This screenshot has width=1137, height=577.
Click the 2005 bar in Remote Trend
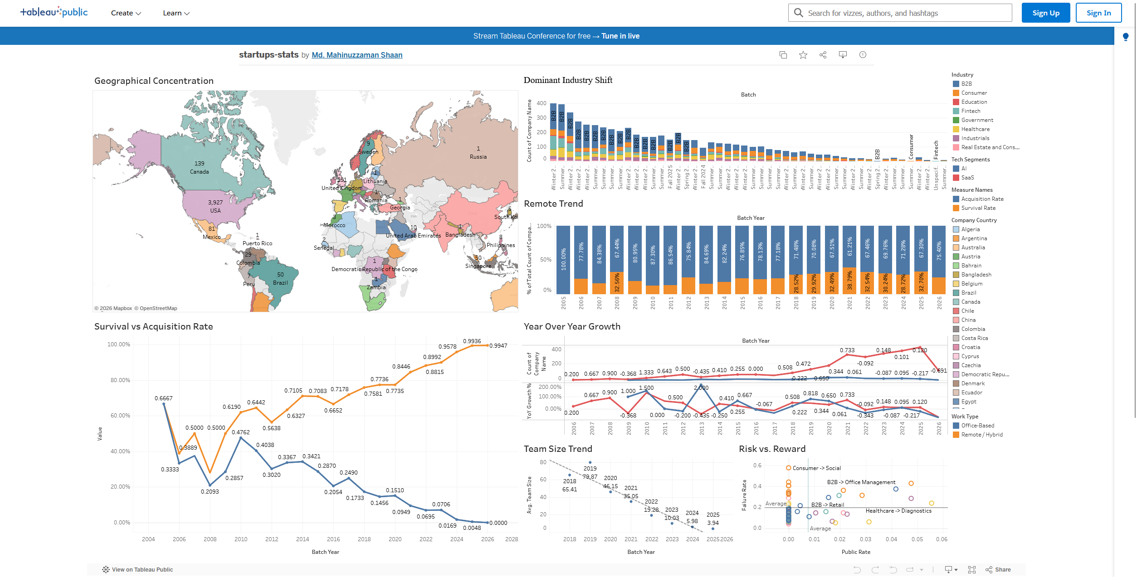(563, 260)
